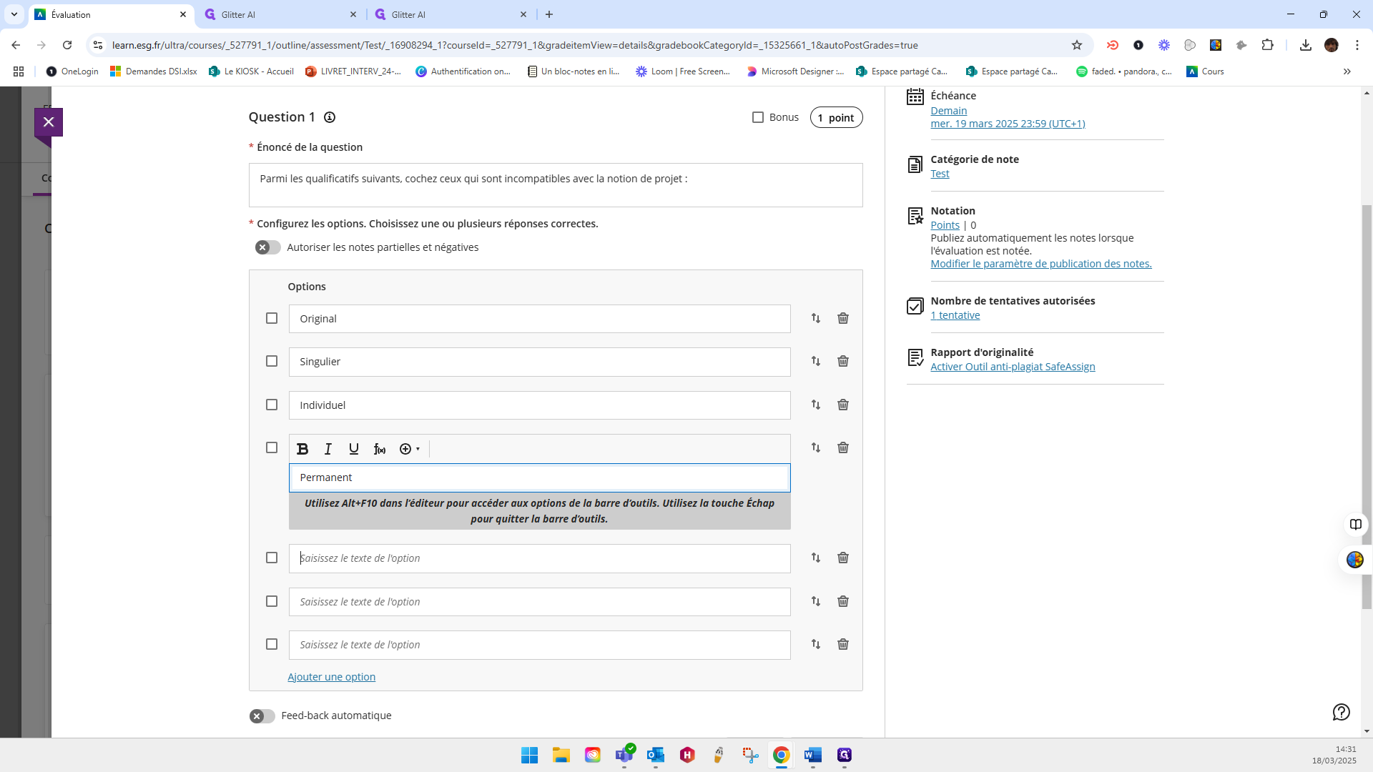Image resolution: width=1373 pixels, height=772 pixels.
Task: Click the Original option text field
Action: point(540,319)
